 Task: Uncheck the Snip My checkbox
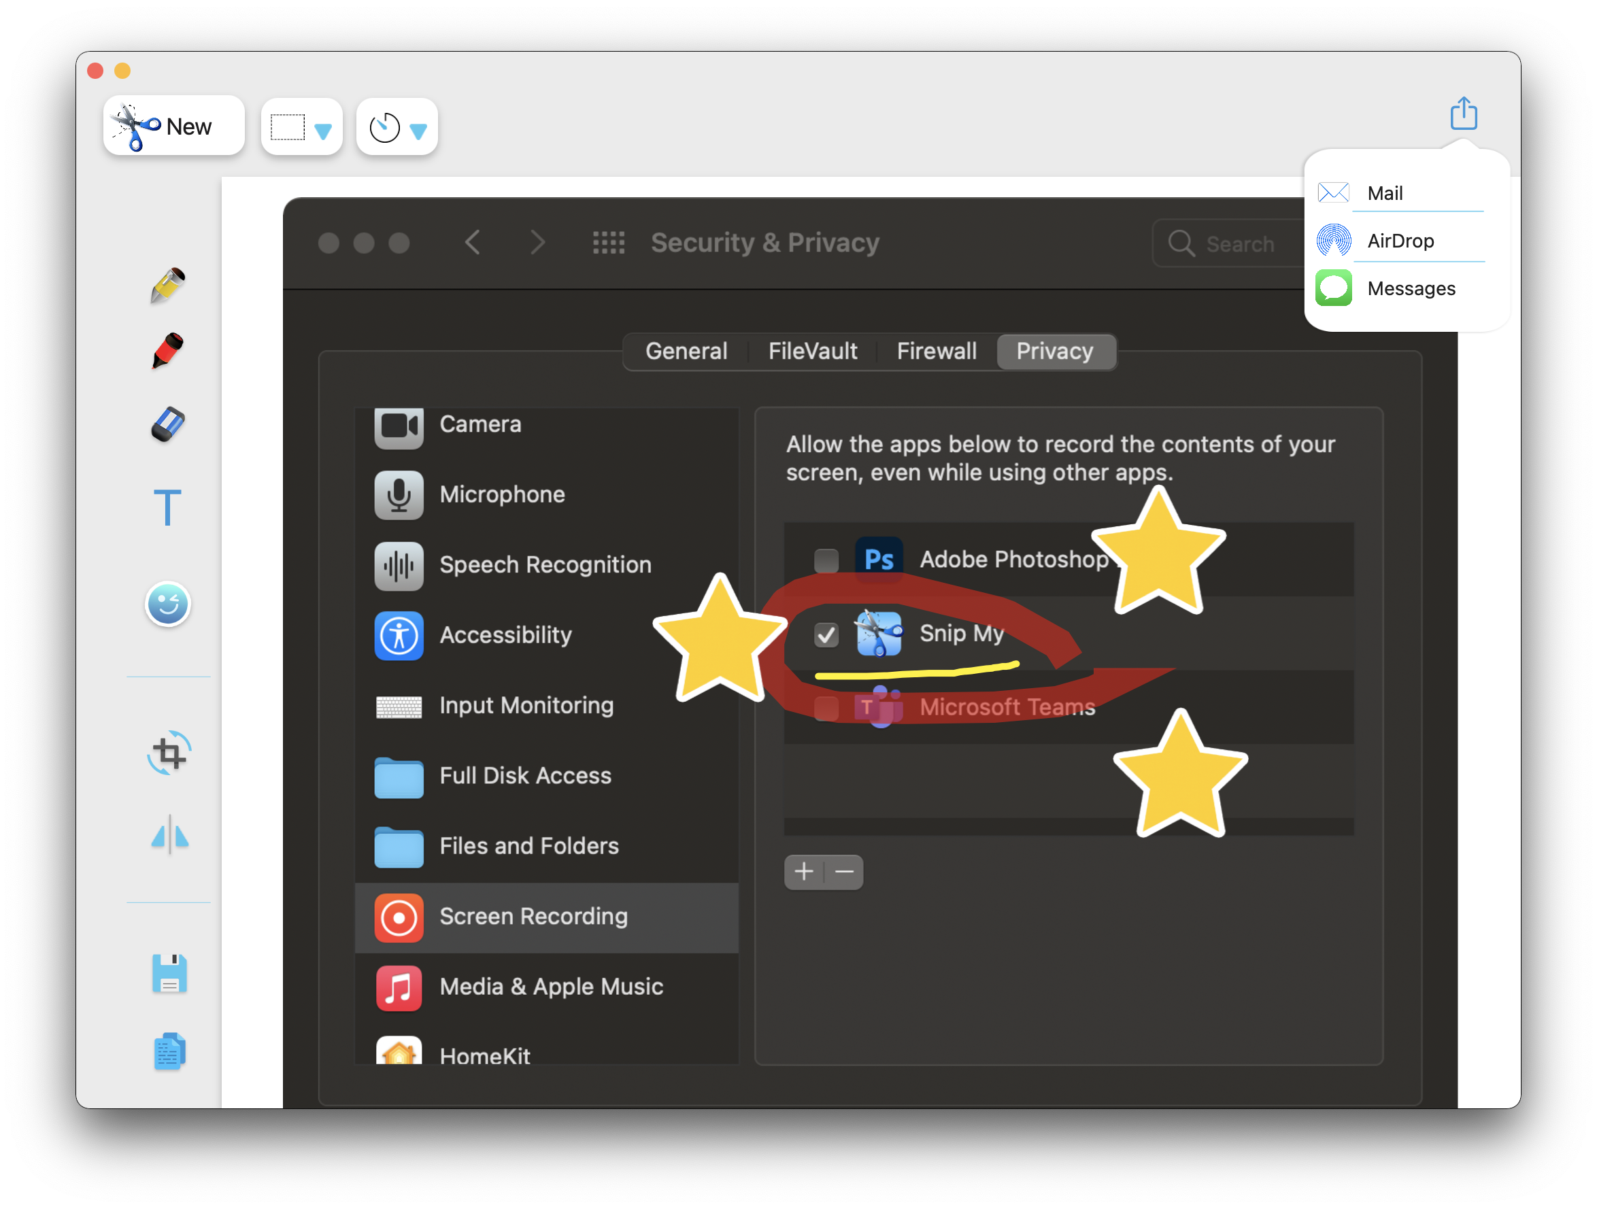pyautogui.click(x=826, y=634)
